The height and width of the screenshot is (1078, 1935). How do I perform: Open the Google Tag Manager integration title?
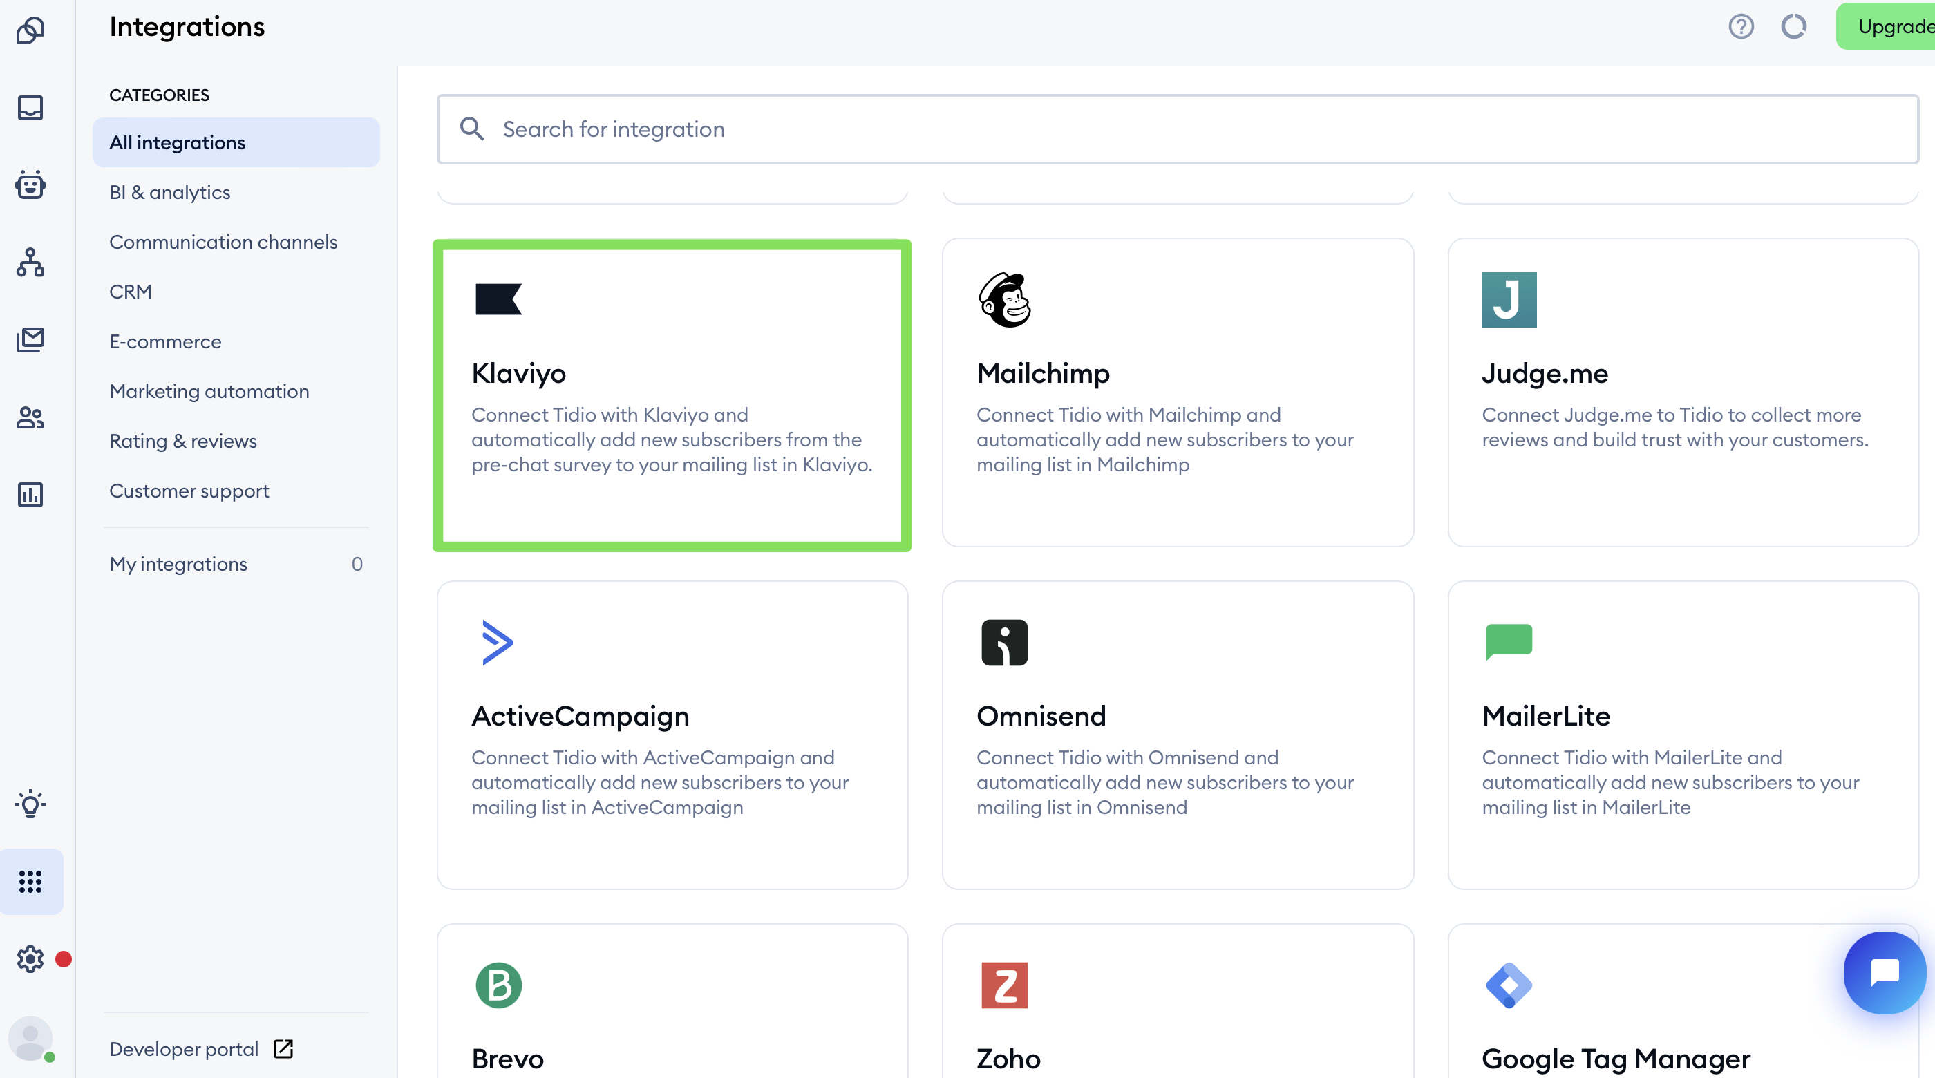(1616, 1059)
